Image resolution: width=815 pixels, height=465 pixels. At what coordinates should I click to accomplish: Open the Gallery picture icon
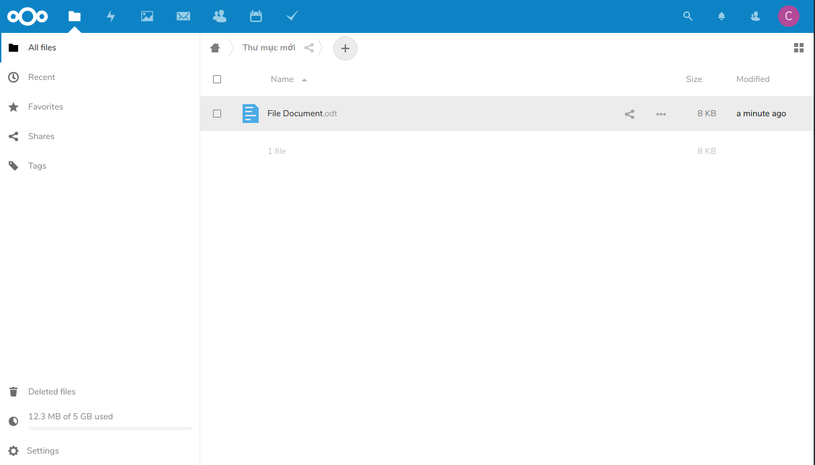pyautogui.click(x=147, y=16)
